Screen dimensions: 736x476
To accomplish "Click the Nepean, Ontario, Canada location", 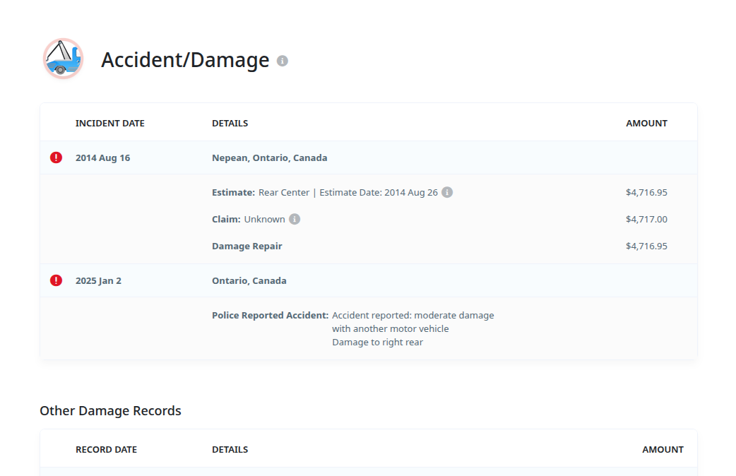I will pos(269,158).
